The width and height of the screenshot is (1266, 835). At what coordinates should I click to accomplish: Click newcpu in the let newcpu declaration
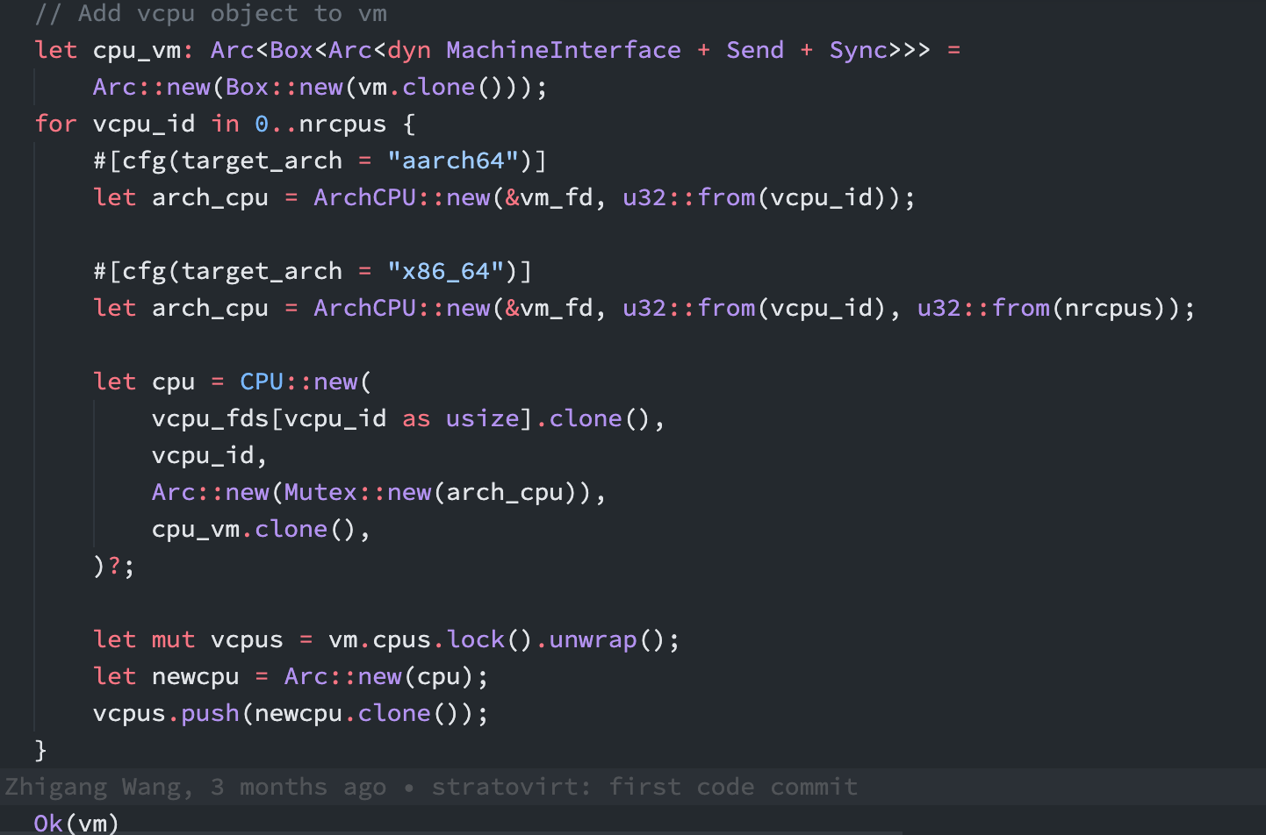(x=196, y=676)
